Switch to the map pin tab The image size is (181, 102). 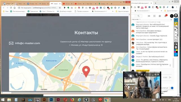click(103, 4)
